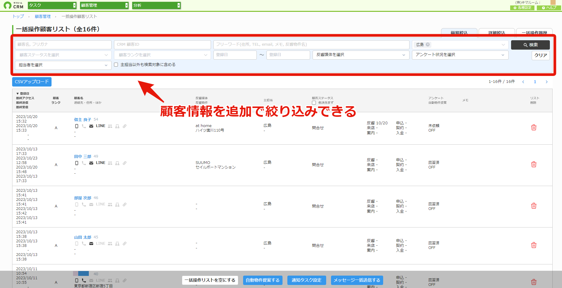Image resolution: width=562 pixels, height=288 pixels.
Task: Delete 山田 太郎 from the list
Action: pos(534,245)
